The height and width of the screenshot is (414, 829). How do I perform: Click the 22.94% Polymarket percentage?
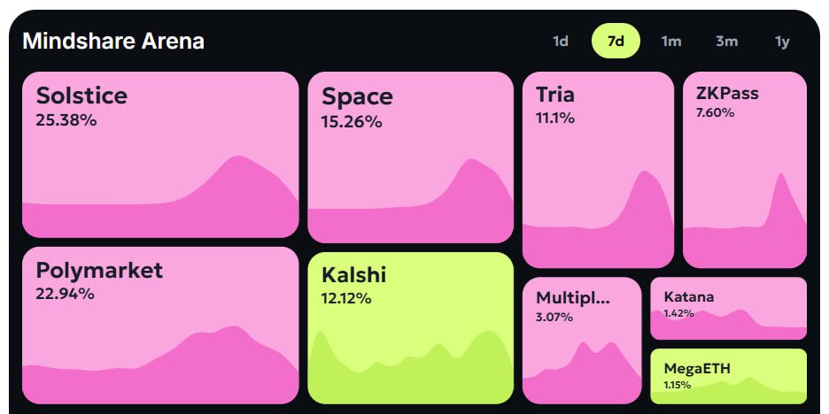65,294
